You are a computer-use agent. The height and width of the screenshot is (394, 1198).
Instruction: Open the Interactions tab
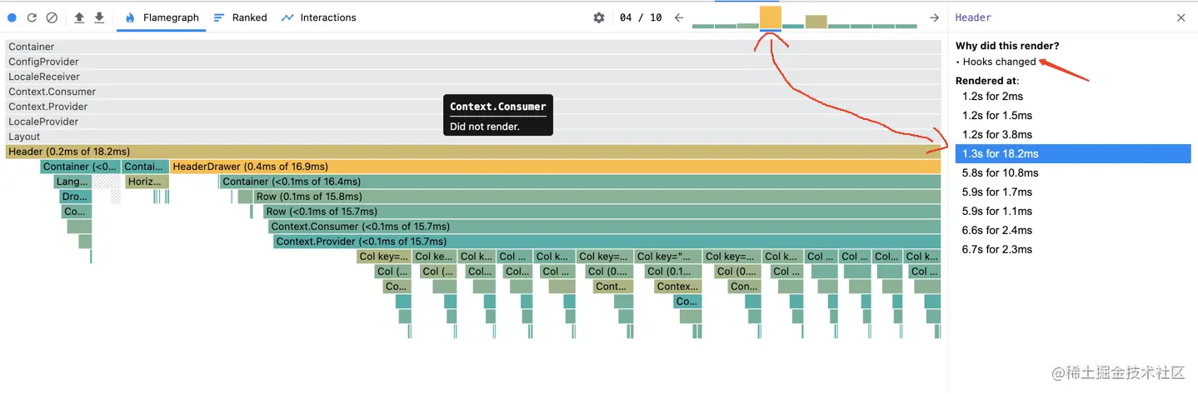pos(318,17)
